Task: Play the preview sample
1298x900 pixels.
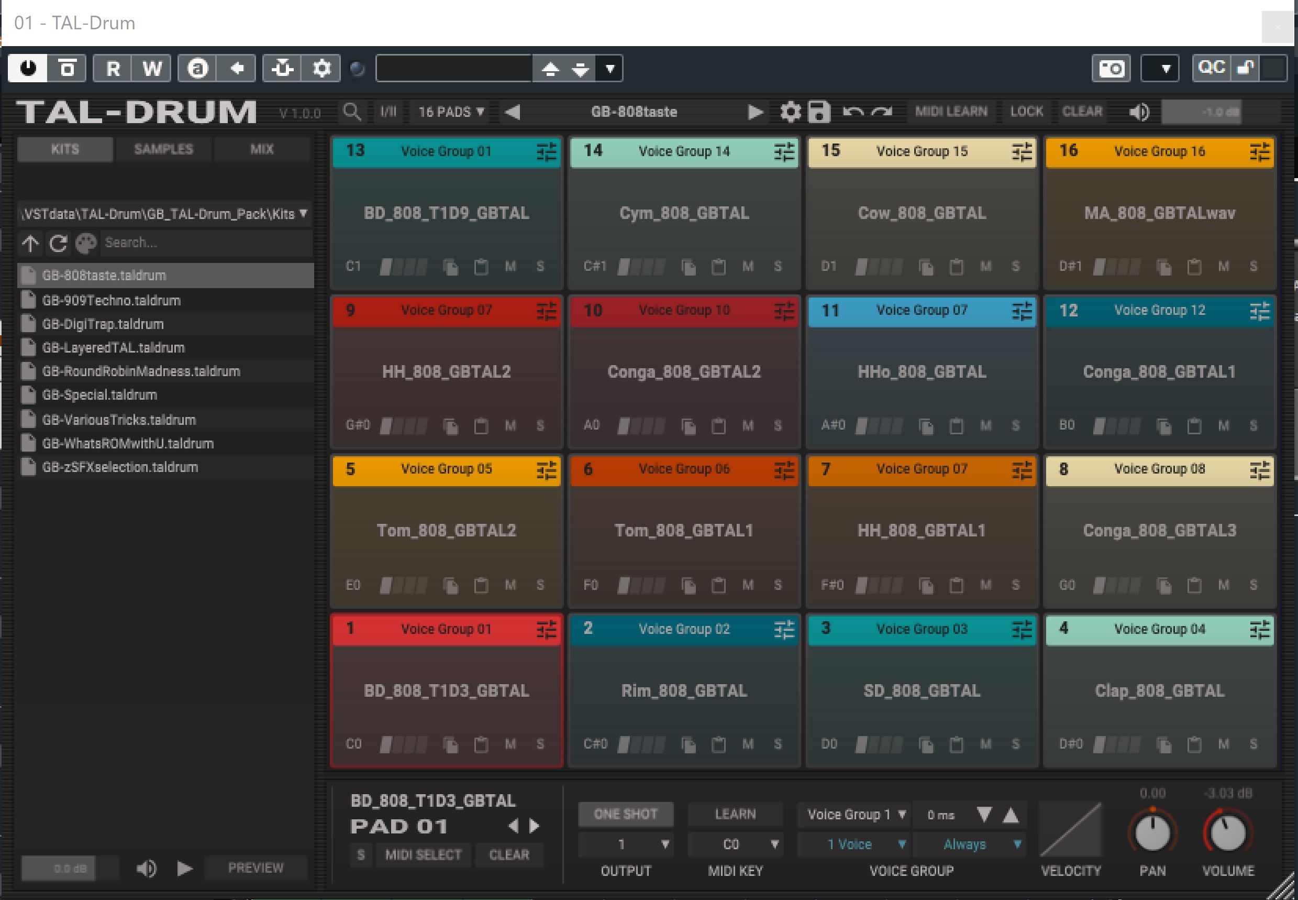Action: click(x=184, y=868)
